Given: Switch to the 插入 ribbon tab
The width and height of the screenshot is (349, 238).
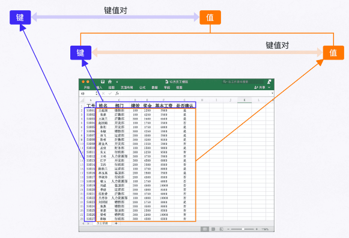Looking at the screenshot, I should pos(99,88).
